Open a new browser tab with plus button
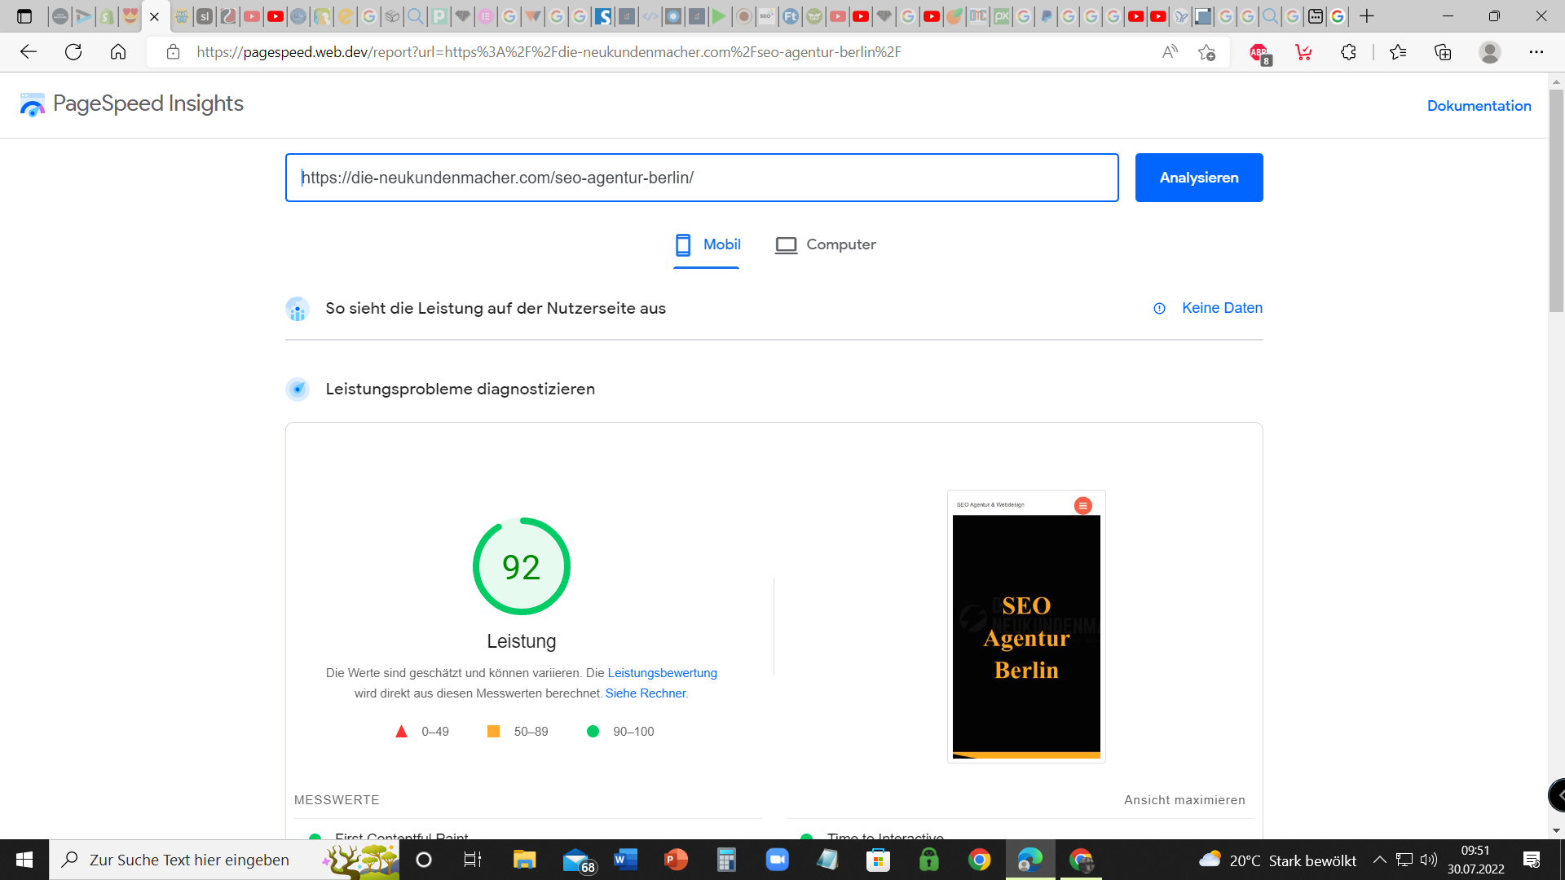The height and width of the screenshot is (880, 1565). [x=1367, y=16]
